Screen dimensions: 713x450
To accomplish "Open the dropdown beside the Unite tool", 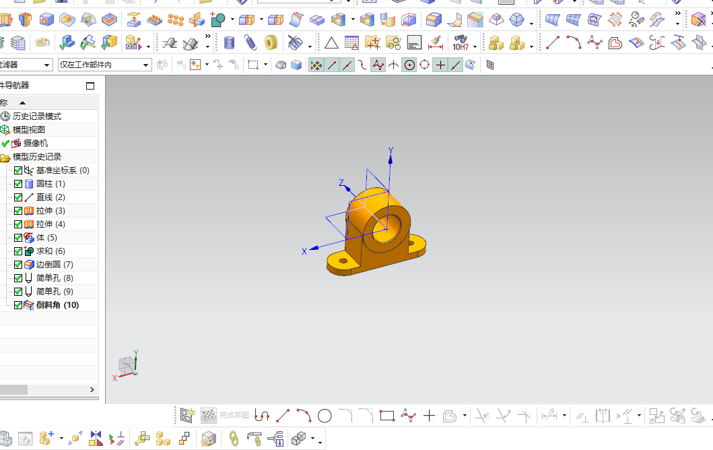I will pos(232,20).
